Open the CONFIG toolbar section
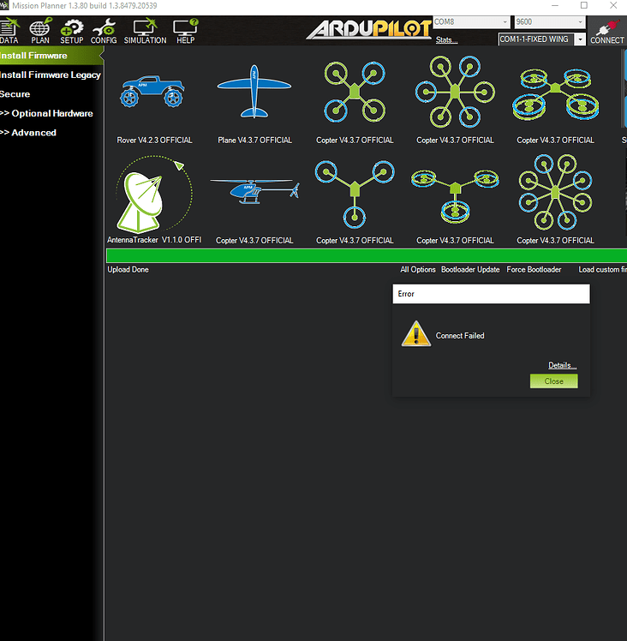 104,32
